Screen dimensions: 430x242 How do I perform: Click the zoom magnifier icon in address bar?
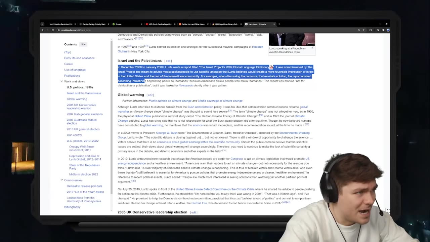359,30
